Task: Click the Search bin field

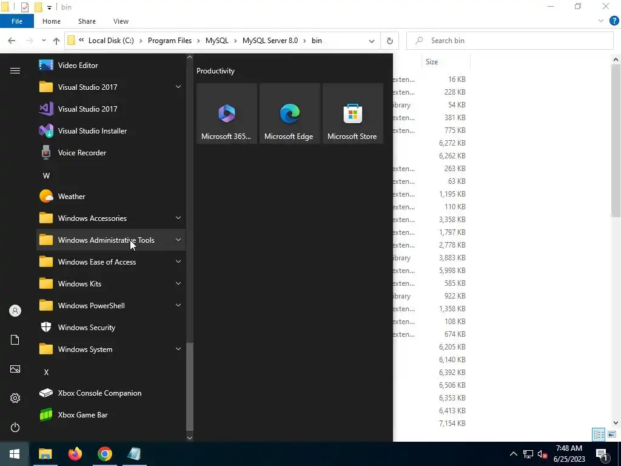Action: tap(509, 41)
